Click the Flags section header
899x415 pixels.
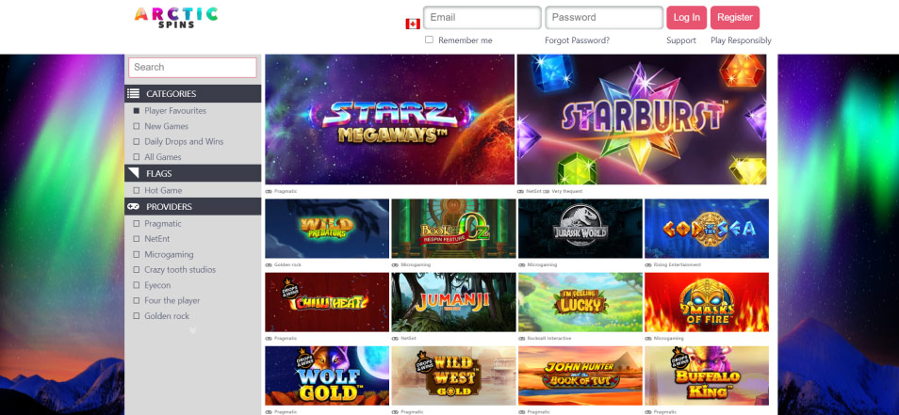tap(192, 173)
